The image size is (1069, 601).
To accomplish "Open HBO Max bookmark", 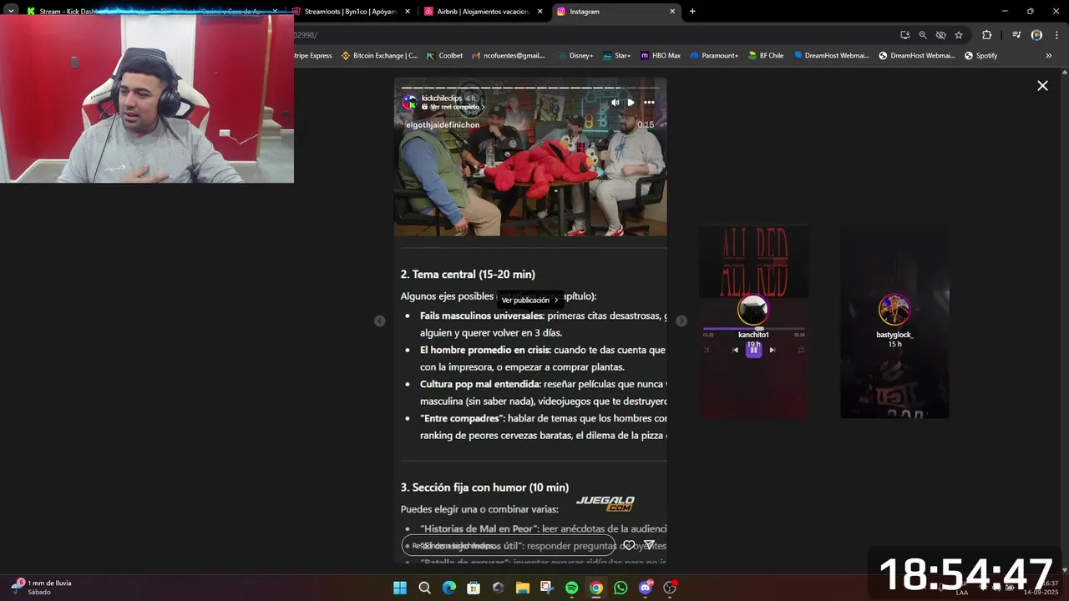I will (x=660, y=56).
